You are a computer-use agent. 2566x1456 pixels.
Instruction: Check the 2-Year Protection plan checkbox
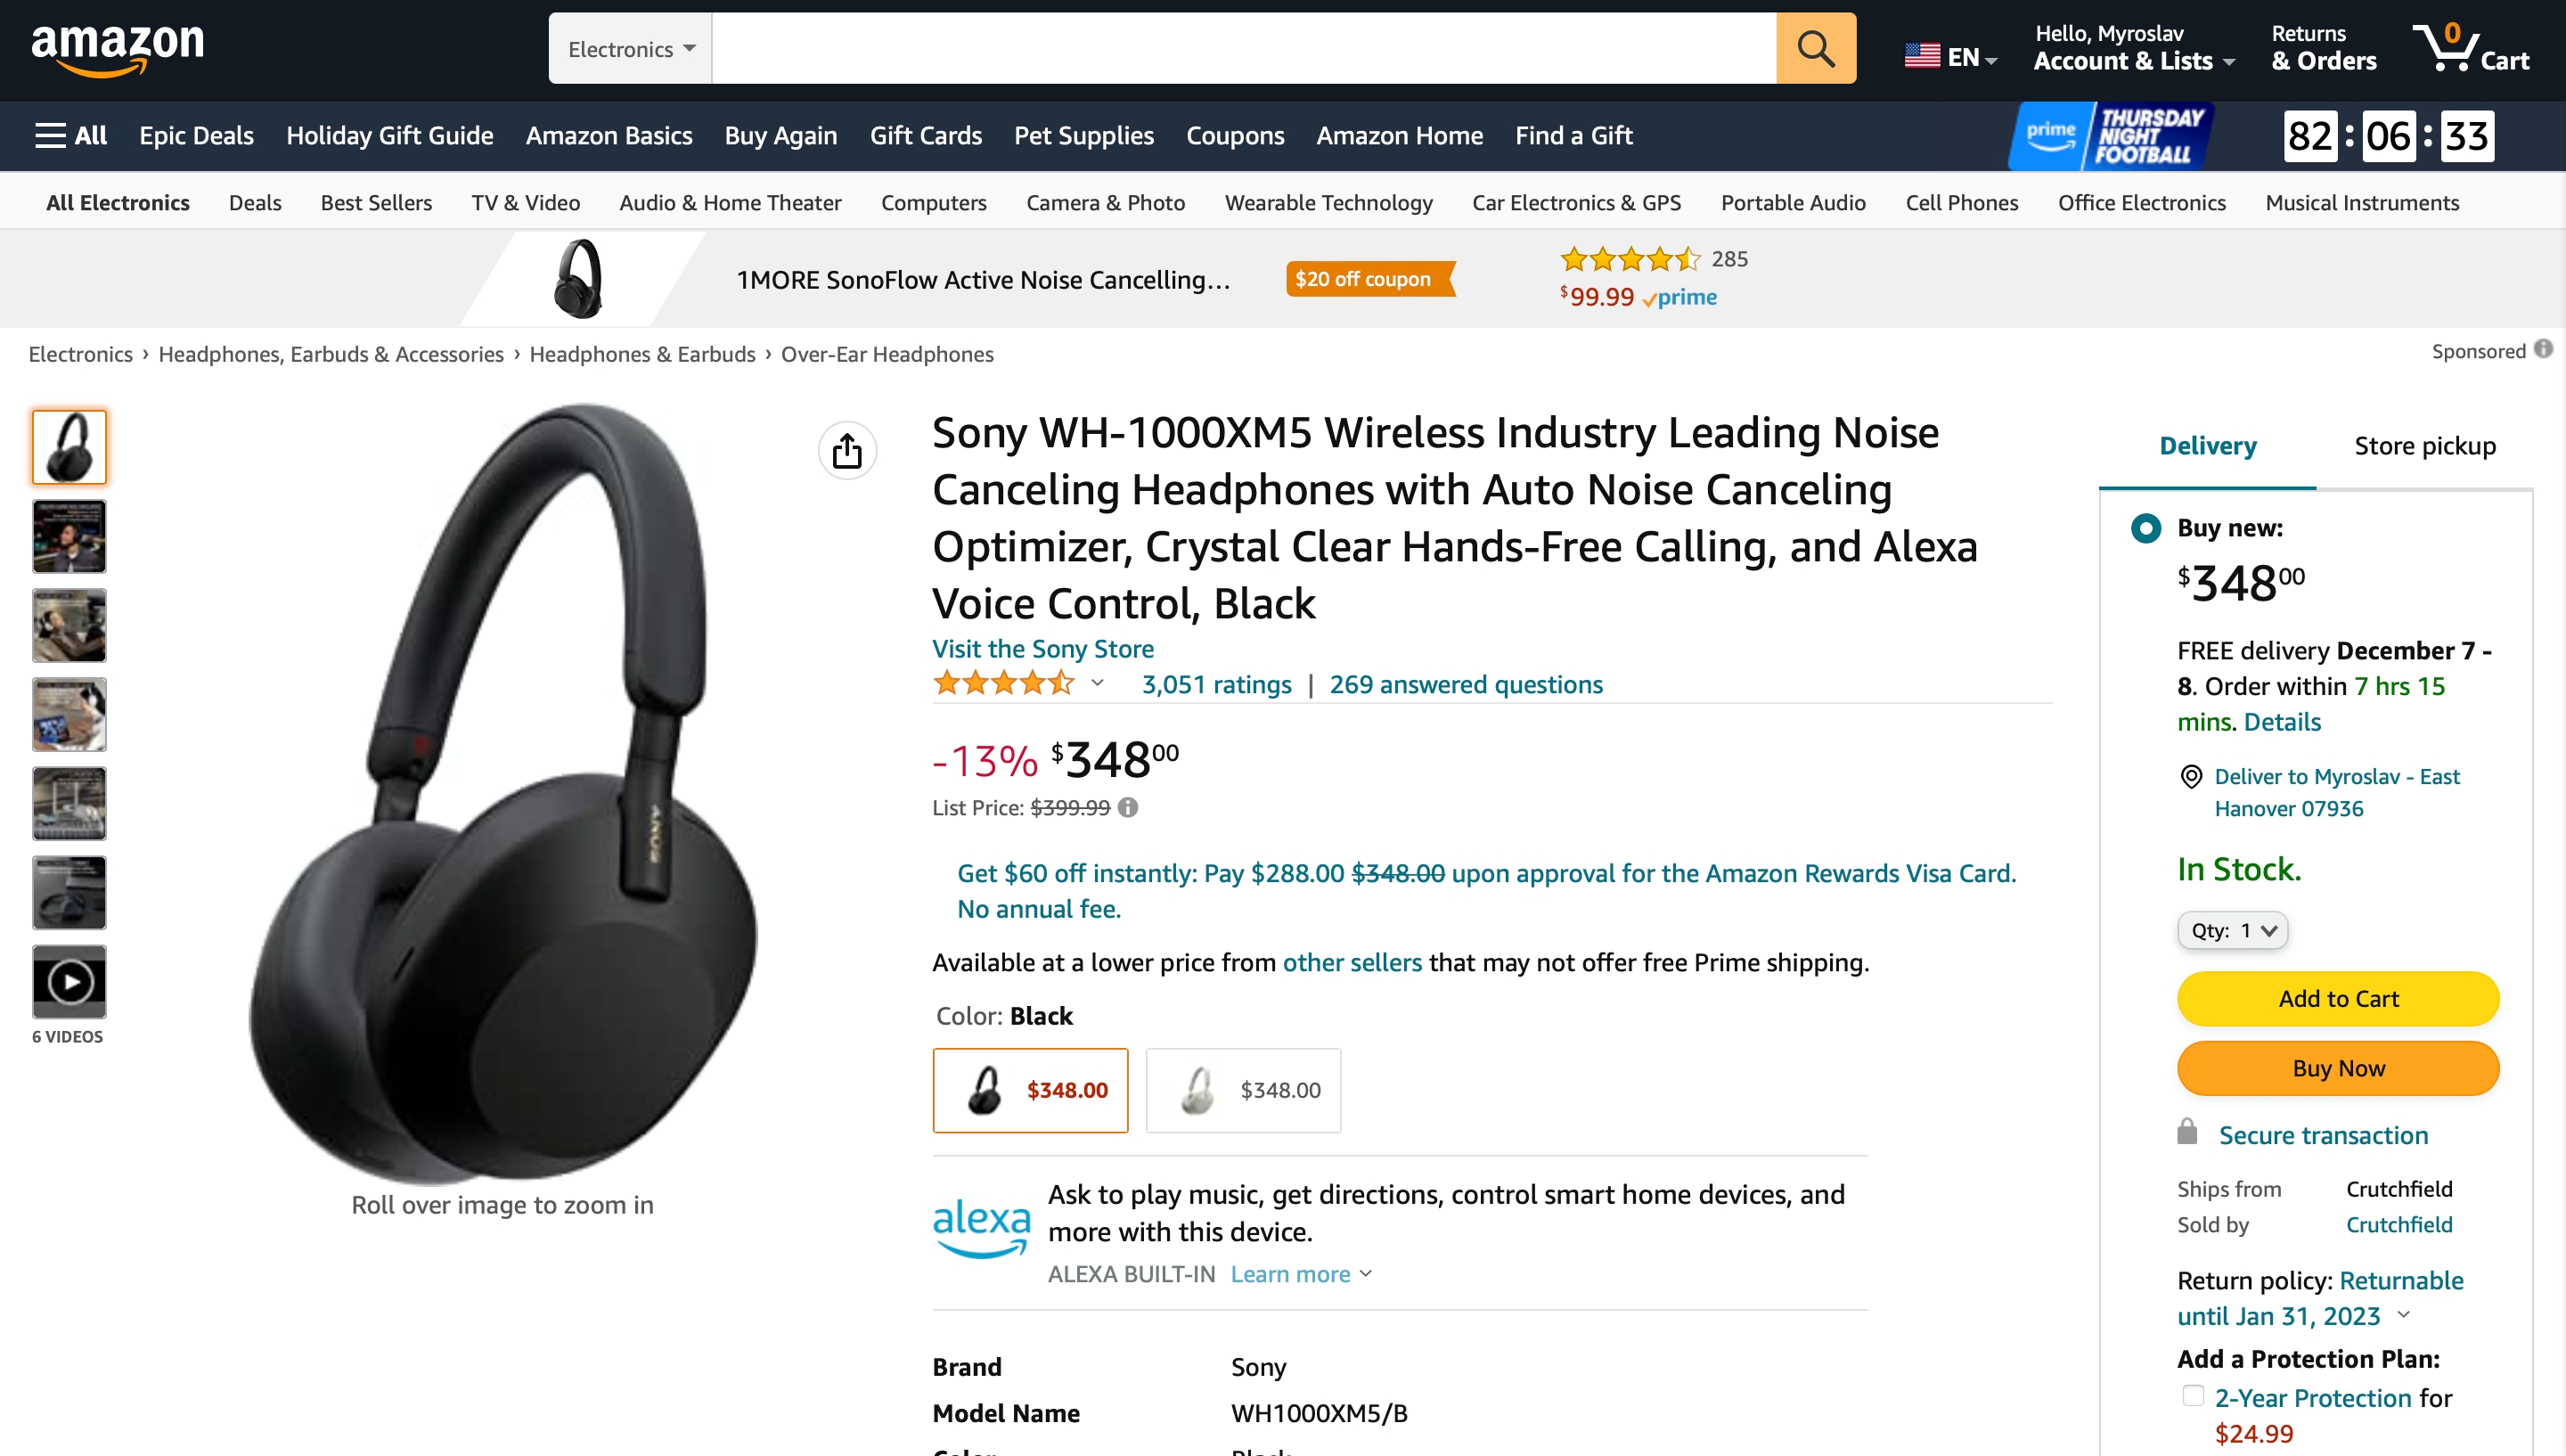[2192, 1396]
